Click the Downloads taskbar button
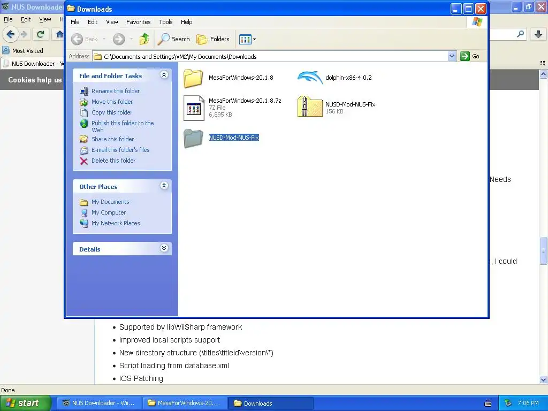548x411 pixels. [270, 404]
